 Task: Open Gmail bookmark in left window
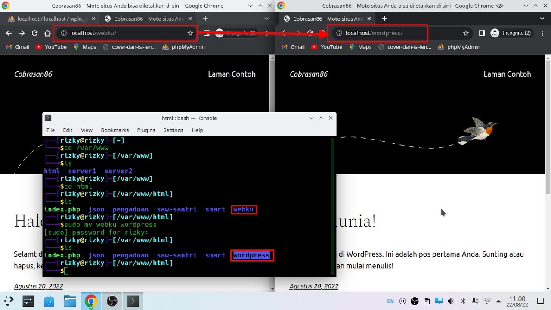(18, 47)
